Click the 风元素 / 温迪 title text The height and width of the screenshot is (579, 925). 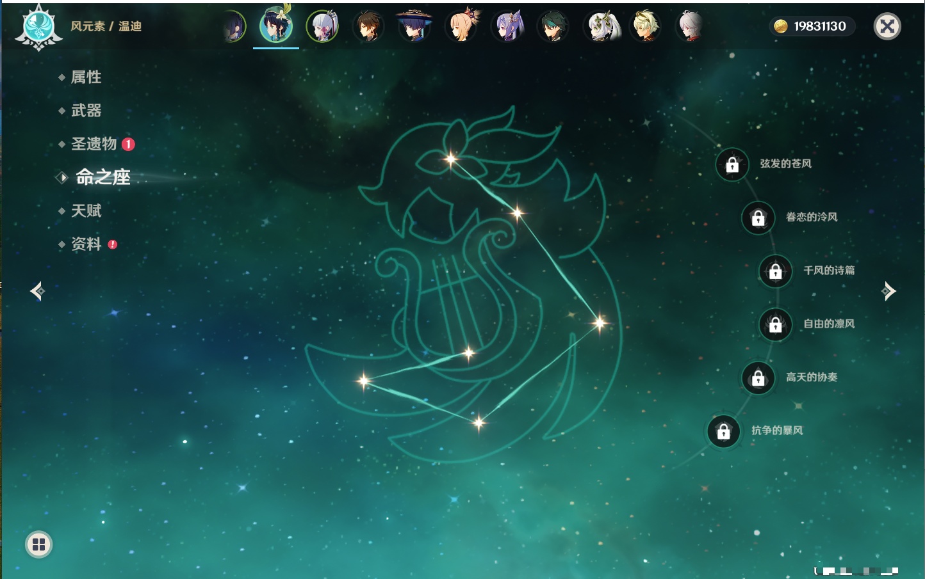coord(106,26)
